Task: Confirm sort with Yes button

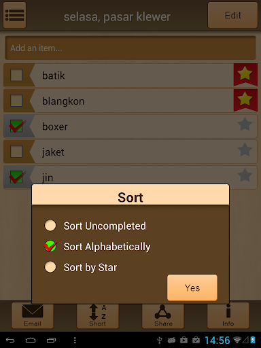Action: [x=192, y=288]
